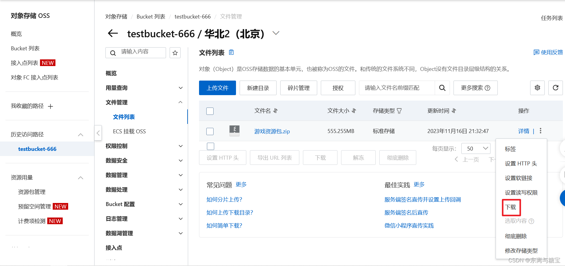The image size is (565, 266).
Task: Click the zip file icon of 游戏资源包.zip
Action: tap(234, 131)
